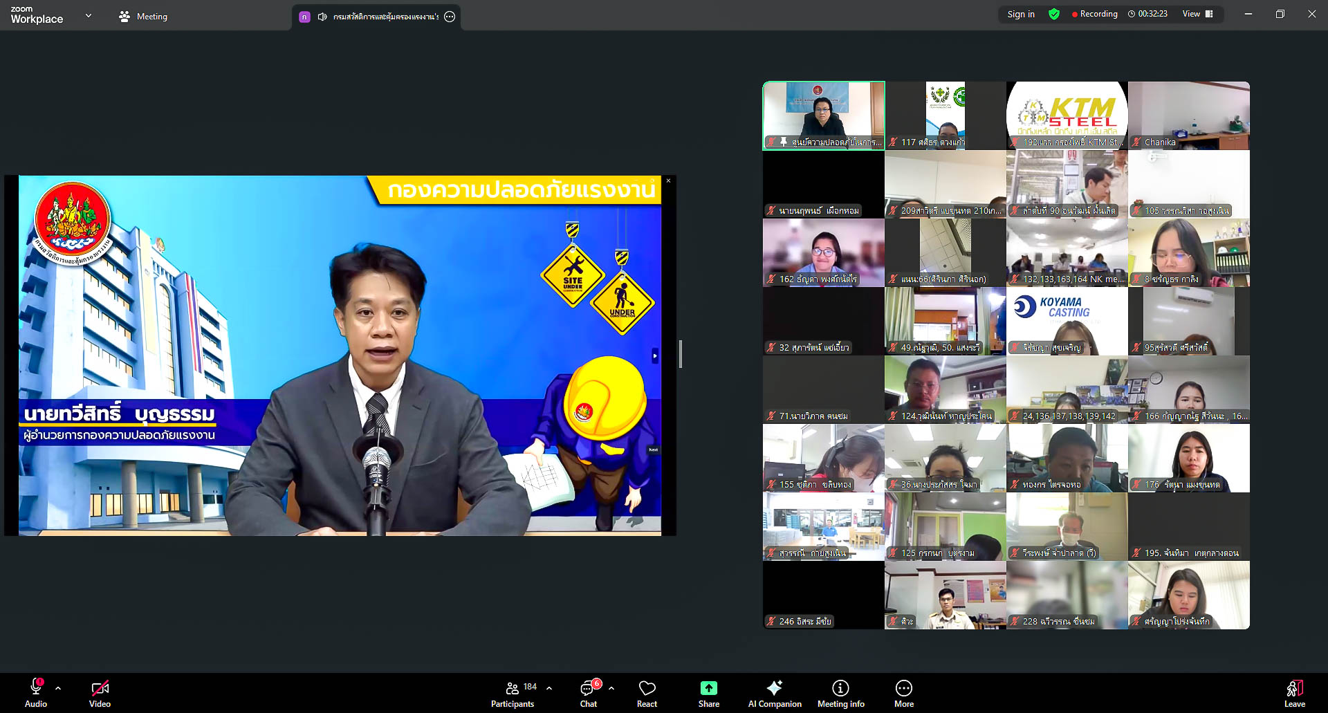Click the green encryption shield icon
This screenshot has width=1328, height=713.
tap(1054, 14)
